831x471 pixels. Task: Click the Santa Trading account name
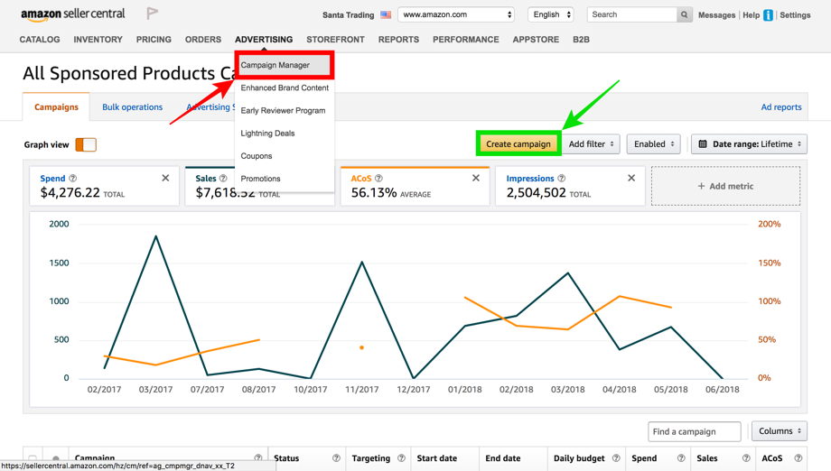348,15
